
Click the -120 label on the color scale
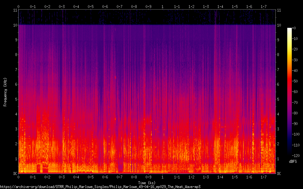(297, 155)
